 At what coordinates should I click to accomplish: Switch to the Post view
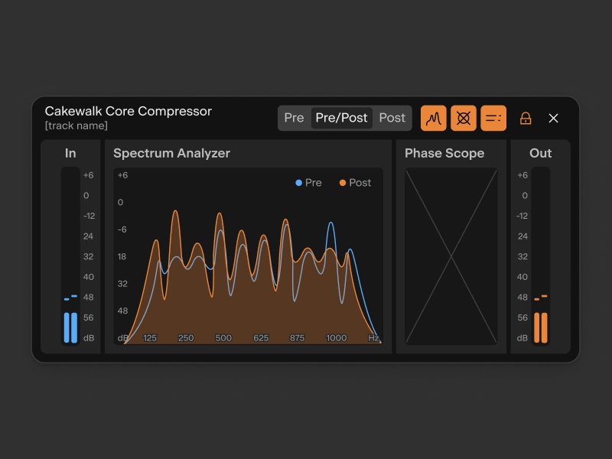coord(392,118)
